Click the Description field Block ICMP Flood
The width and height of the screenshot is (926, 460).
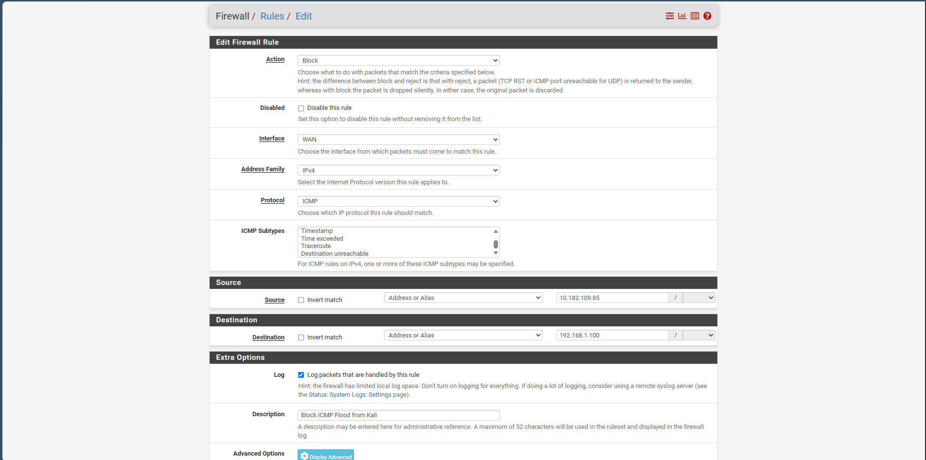[x=399, y=415]
